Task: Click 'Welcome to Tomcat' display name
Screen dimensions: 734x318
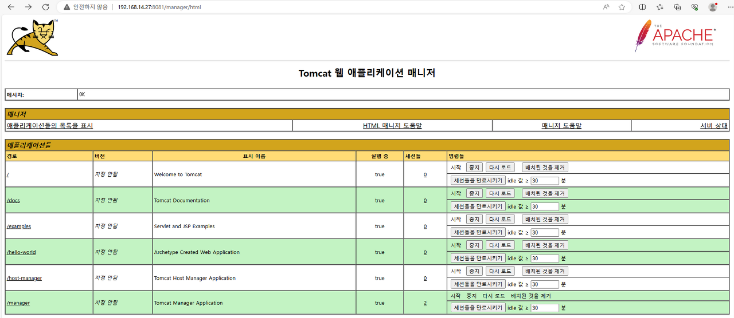Action: 178,174
